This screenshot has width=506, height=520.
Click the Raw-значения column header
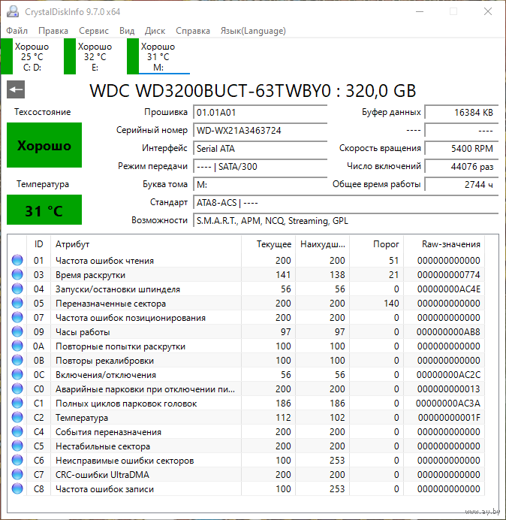[x=444, y=244]
